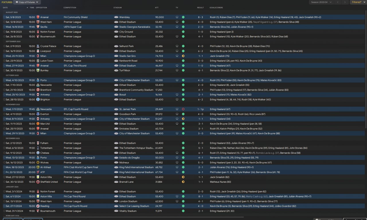Viewport: 367px width, 220px height.
Task: Open the Copy of Fixtures view dropdown
Action: point(27,2)
